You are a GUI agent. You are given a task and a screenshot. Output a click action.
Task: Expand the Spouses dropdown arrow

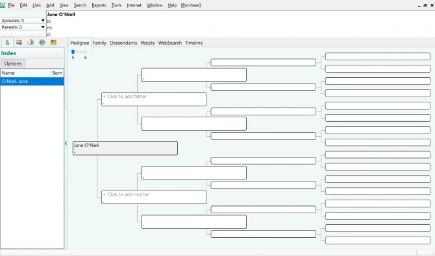coord(43,21)
